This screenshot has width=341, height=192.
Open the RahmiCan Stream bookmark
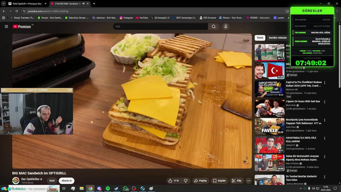[77, 18]
